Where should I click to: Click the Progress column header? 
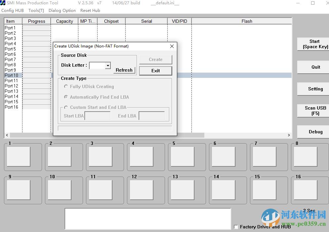pyautogui.click(x=36, y=21)
